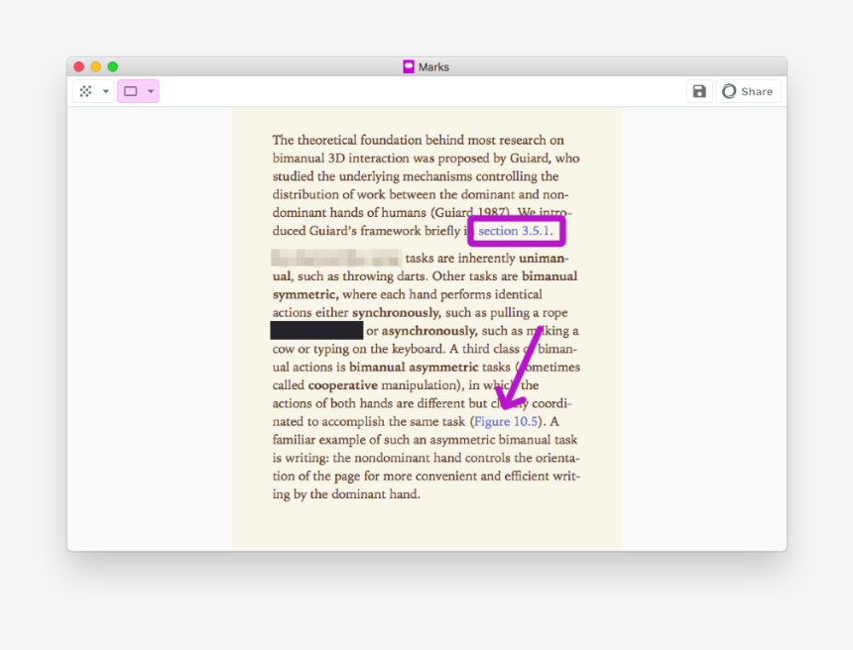Follow the Figure 10.5 link
Viewport: 853px width, 650px height.
pos(506,422)
